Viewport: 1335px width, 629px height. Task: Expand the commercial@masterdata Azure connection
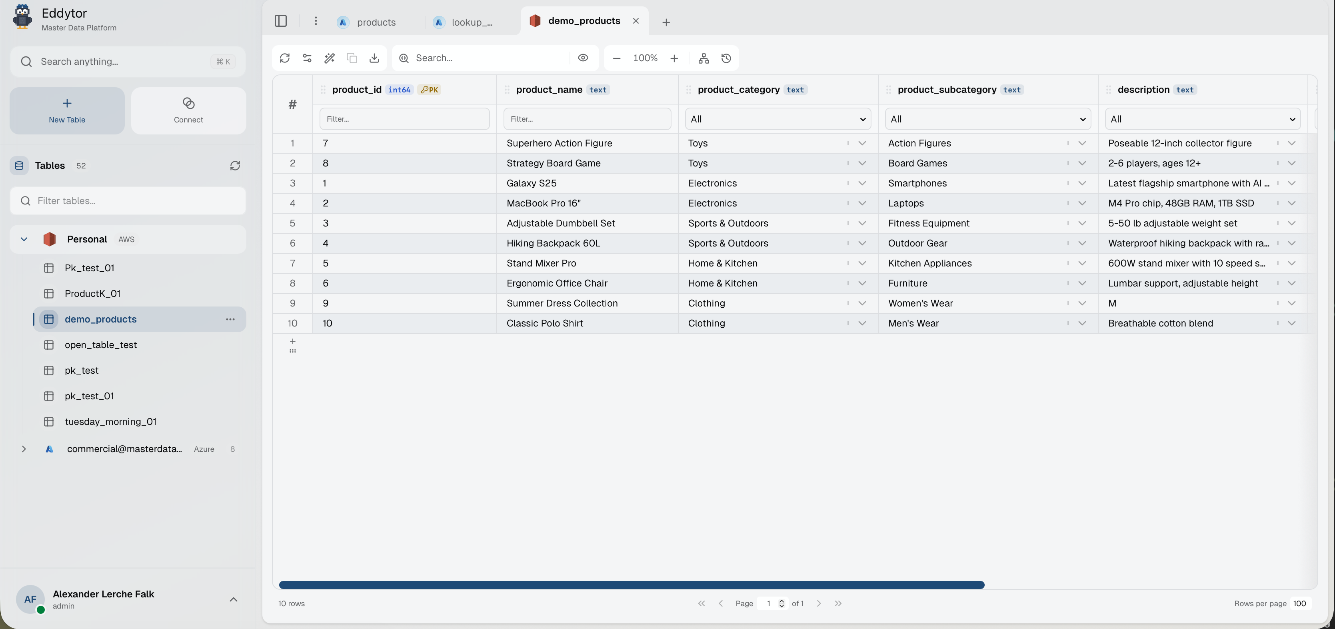24,449
